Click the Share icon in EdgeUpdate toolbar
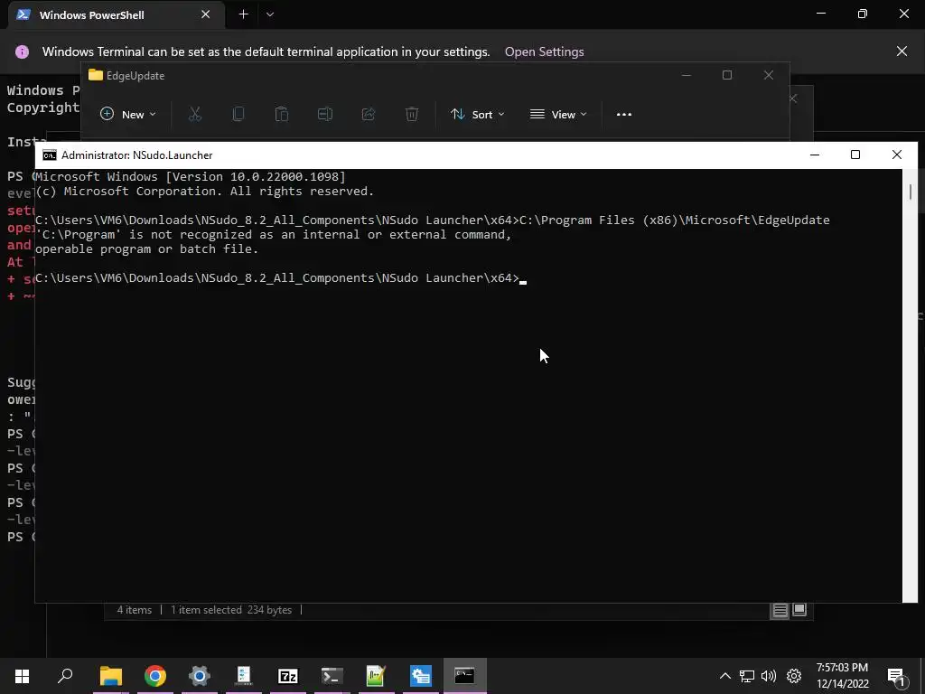Image resolution: width=925 pixels, height=694 pixels. (x=369, y=114)
